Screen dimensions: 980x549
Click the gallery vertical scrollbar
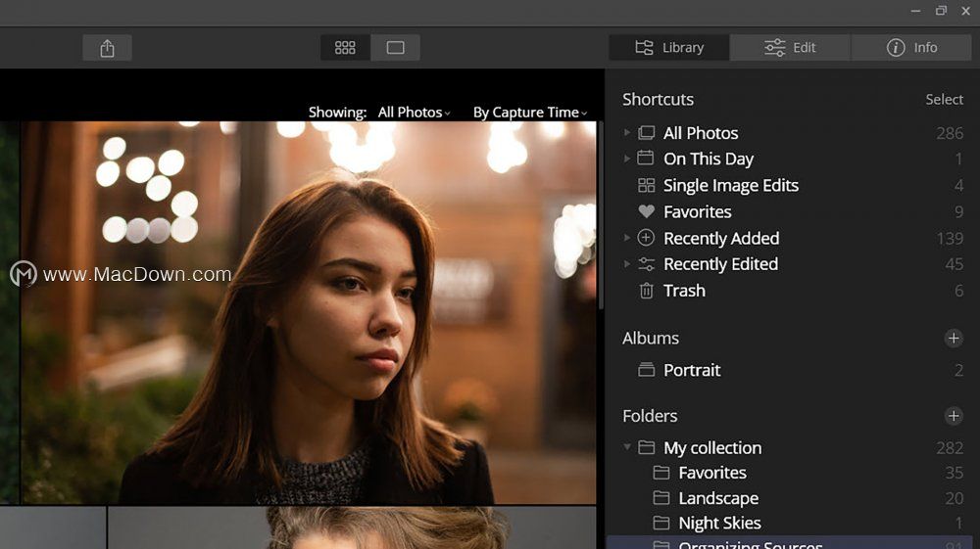click(x=601, y=215)
